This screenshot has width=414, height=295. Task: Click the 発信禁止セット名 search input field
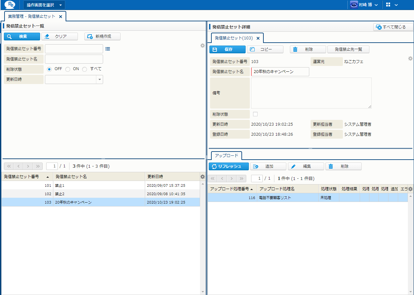pyautogui.click(x=74, y=59)
